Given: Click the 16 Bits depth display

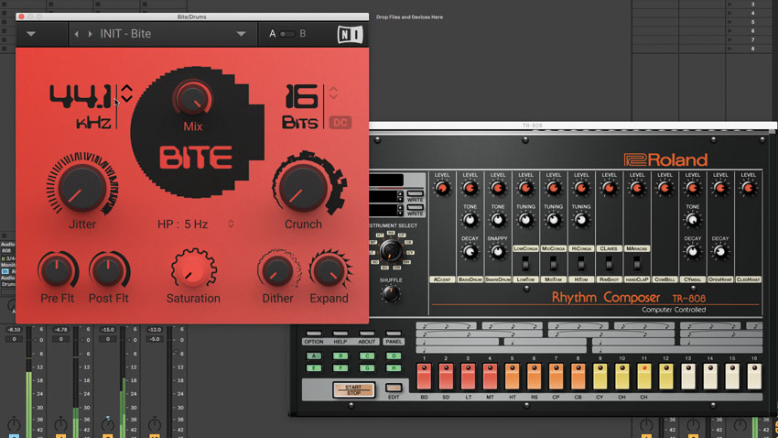Looking at the screenshot, I should tap(300, 107).
